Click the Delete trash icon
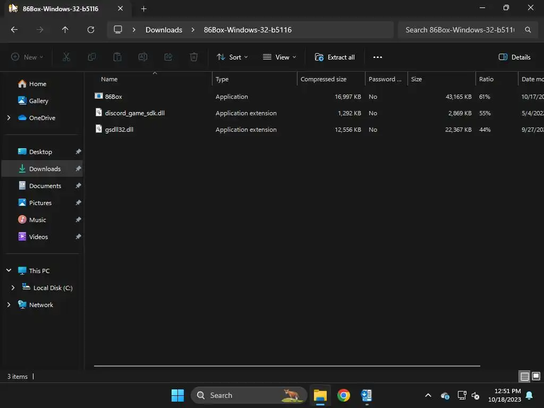 point(194,57)
